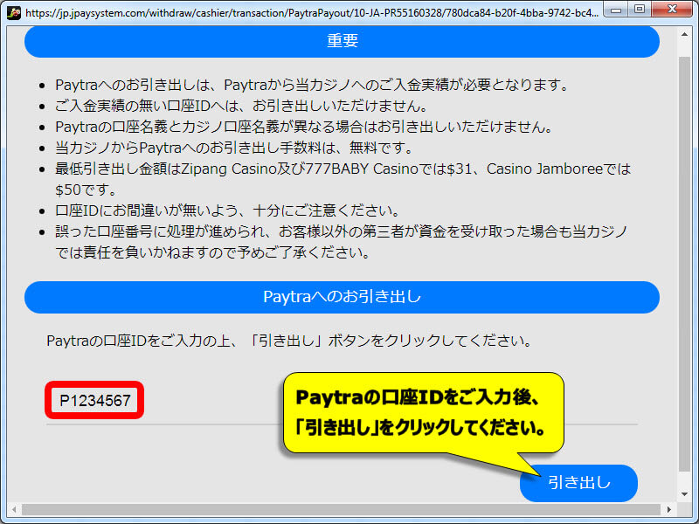Click the line 口座IDにお間違いが無いよう、十分にご注意ください

coord(228,210)
